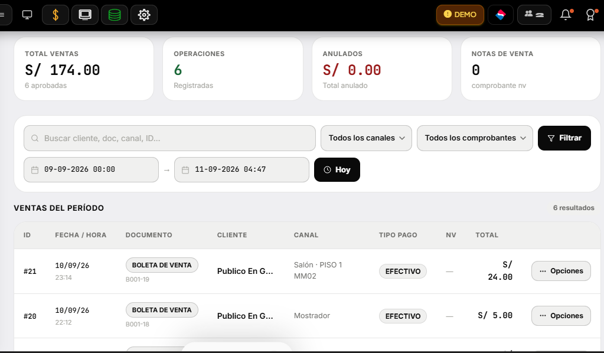This screenshot has width=604, height=353.
Task: Click the CLIENTE column header
Action: coord(232,235)
